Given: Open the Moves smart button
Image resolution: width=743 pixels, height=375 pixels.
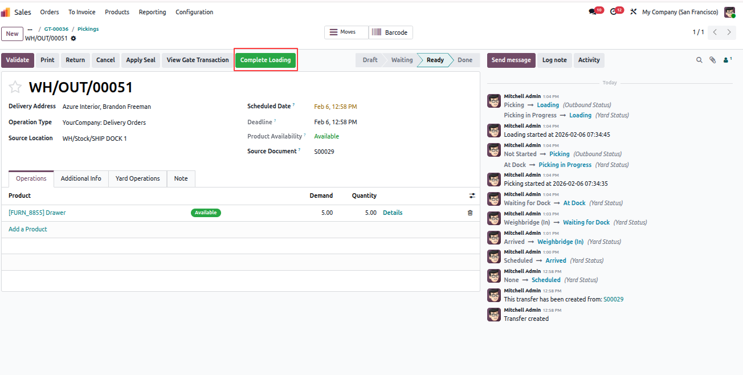Looking at the screenshot, I should (346, 32).
